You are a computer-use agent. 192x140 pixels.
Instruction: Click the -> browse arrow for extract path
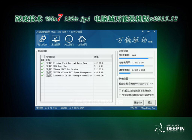(x=151, y=84)
